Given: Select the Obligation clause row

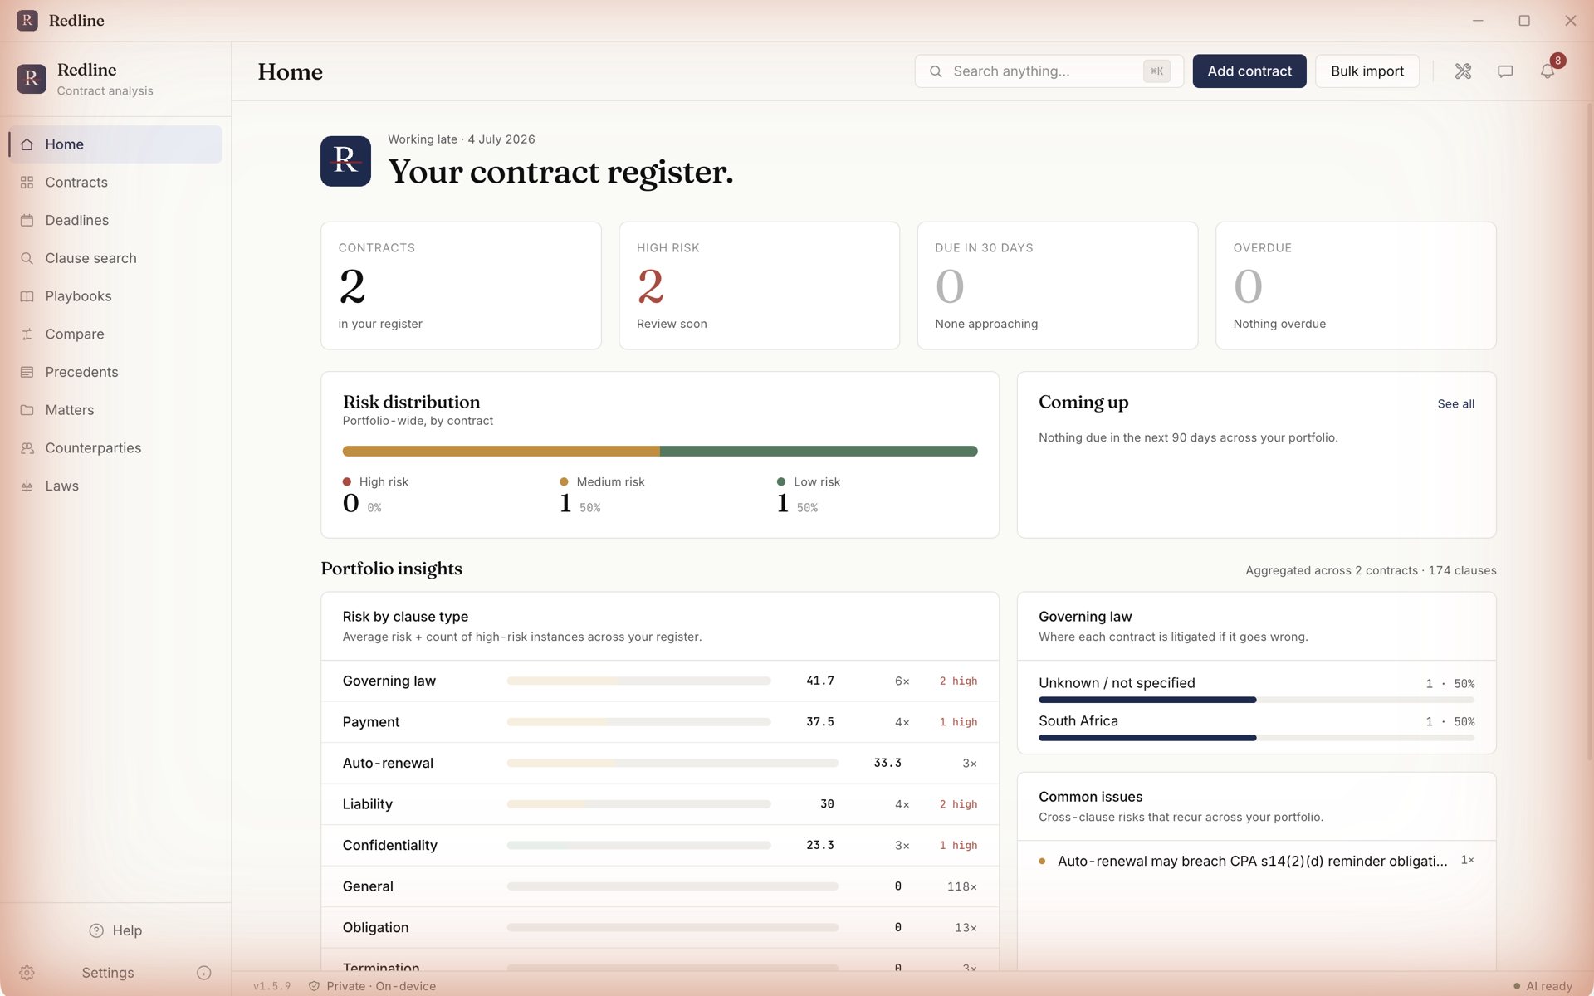Looking at the screenshot, I should pyautogui.click(x=660, y=928).
